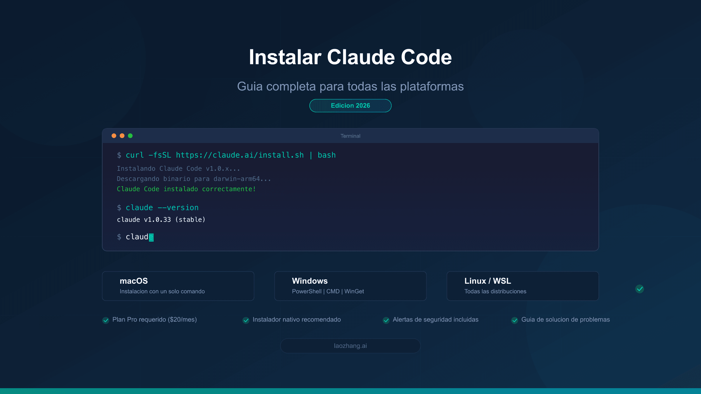The image size is (701, 394).
Task: Click the checkmark next to Guia de solucion
Action: click(x=515, y=320)
